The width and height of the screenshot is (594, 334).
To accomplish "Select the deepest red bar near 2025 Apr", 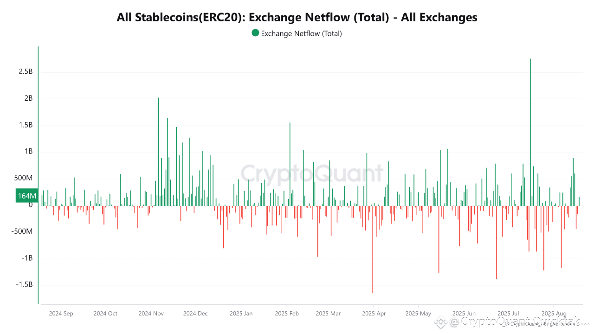I will pyautogui.click(x=373, y=249).
